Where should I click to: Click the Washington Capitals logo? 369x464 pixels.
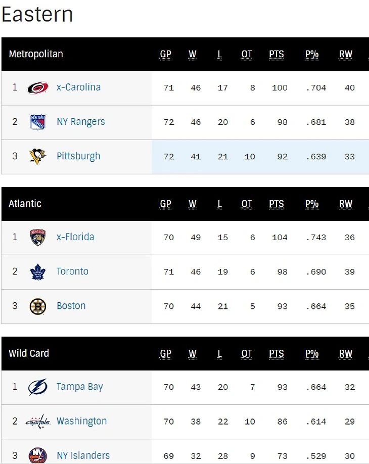37,421
